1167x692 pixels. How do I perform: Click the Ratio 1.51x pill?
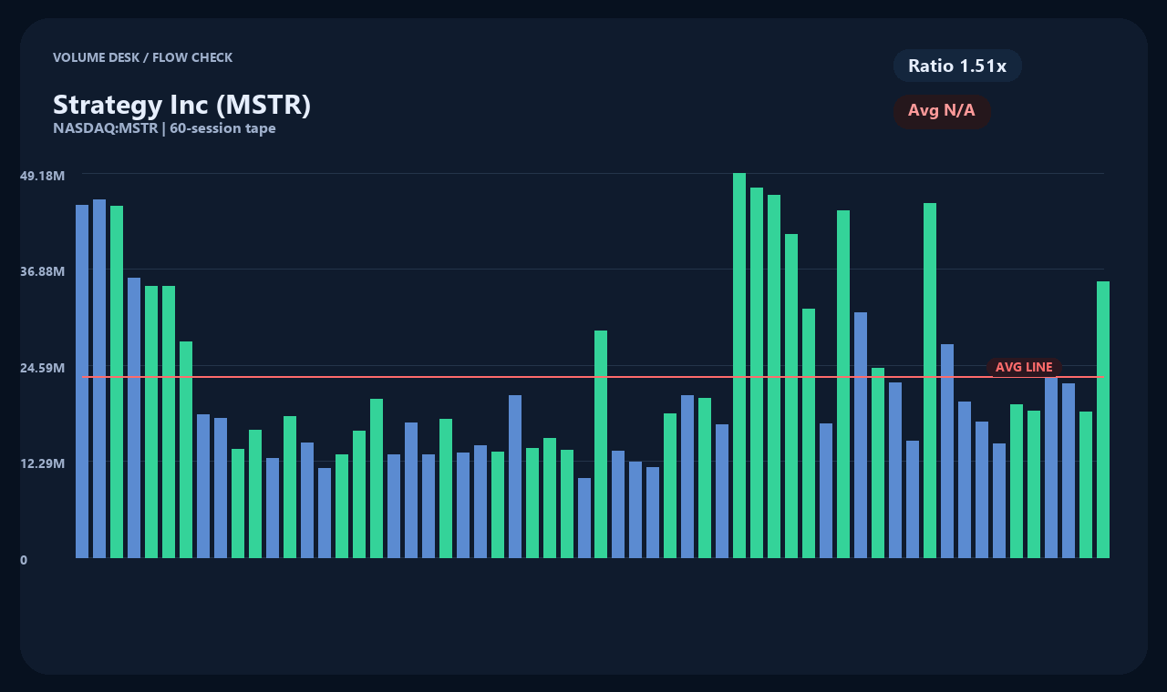[x=957, y=66]
